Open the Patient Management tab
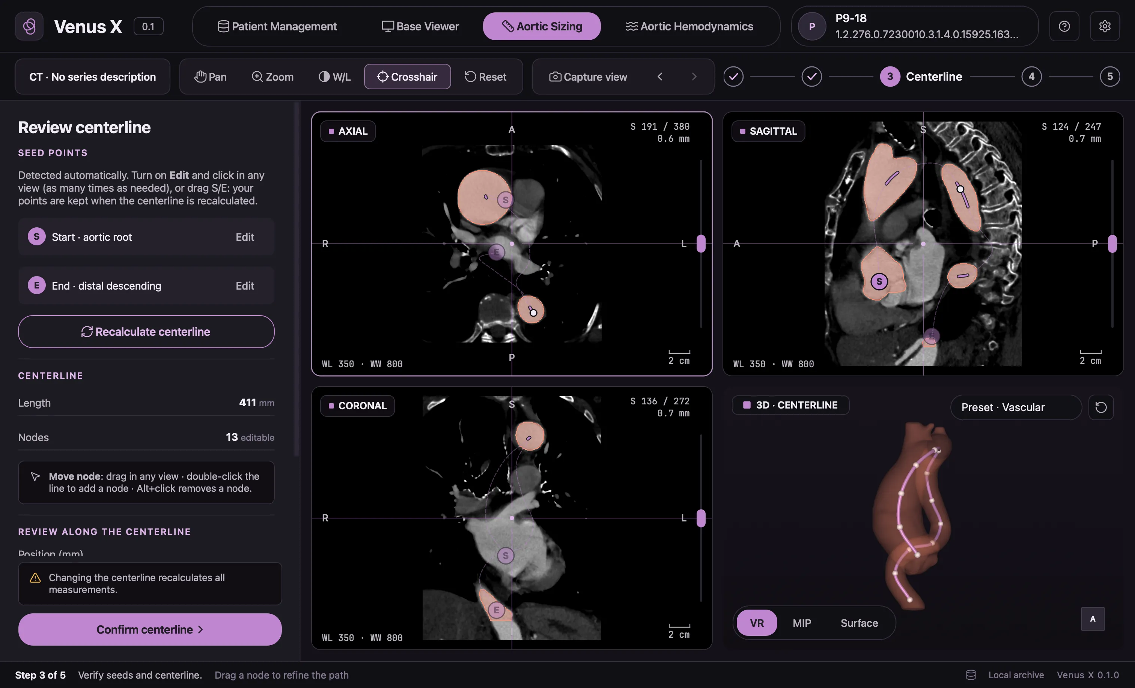 coord(277,26)
